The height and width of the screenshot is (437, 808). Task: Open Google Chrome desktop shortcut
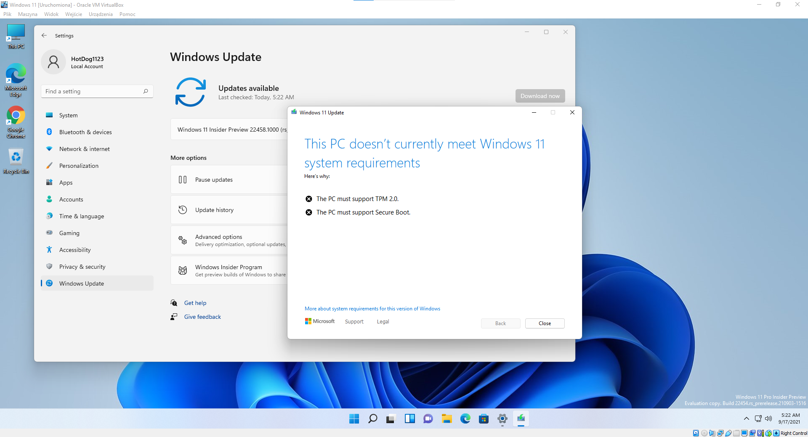click(x=16, y=122)
